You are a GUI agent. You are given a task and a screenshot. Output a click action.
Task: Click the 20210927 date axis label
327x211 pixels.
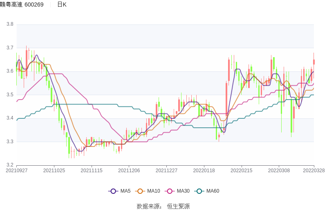pyautogui.click(x=16, y=171)
